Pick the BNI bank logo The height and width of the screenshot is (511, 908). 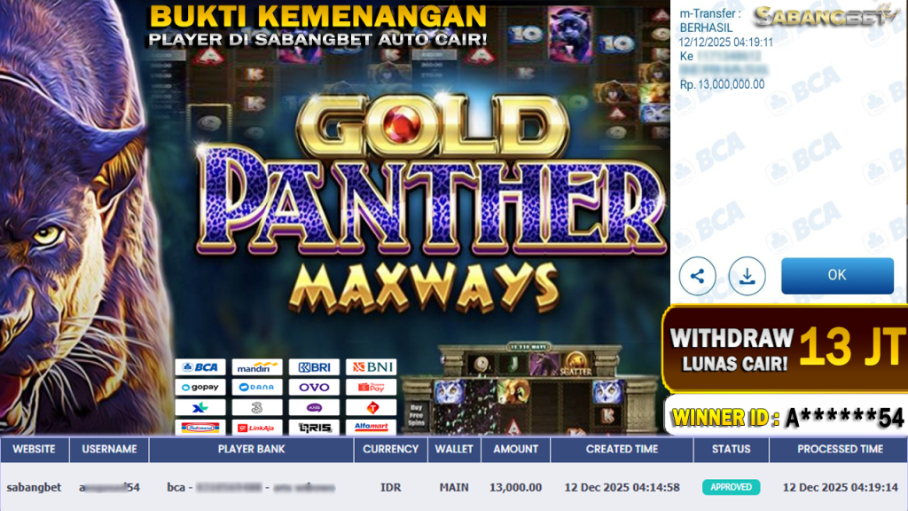[372, 367]
